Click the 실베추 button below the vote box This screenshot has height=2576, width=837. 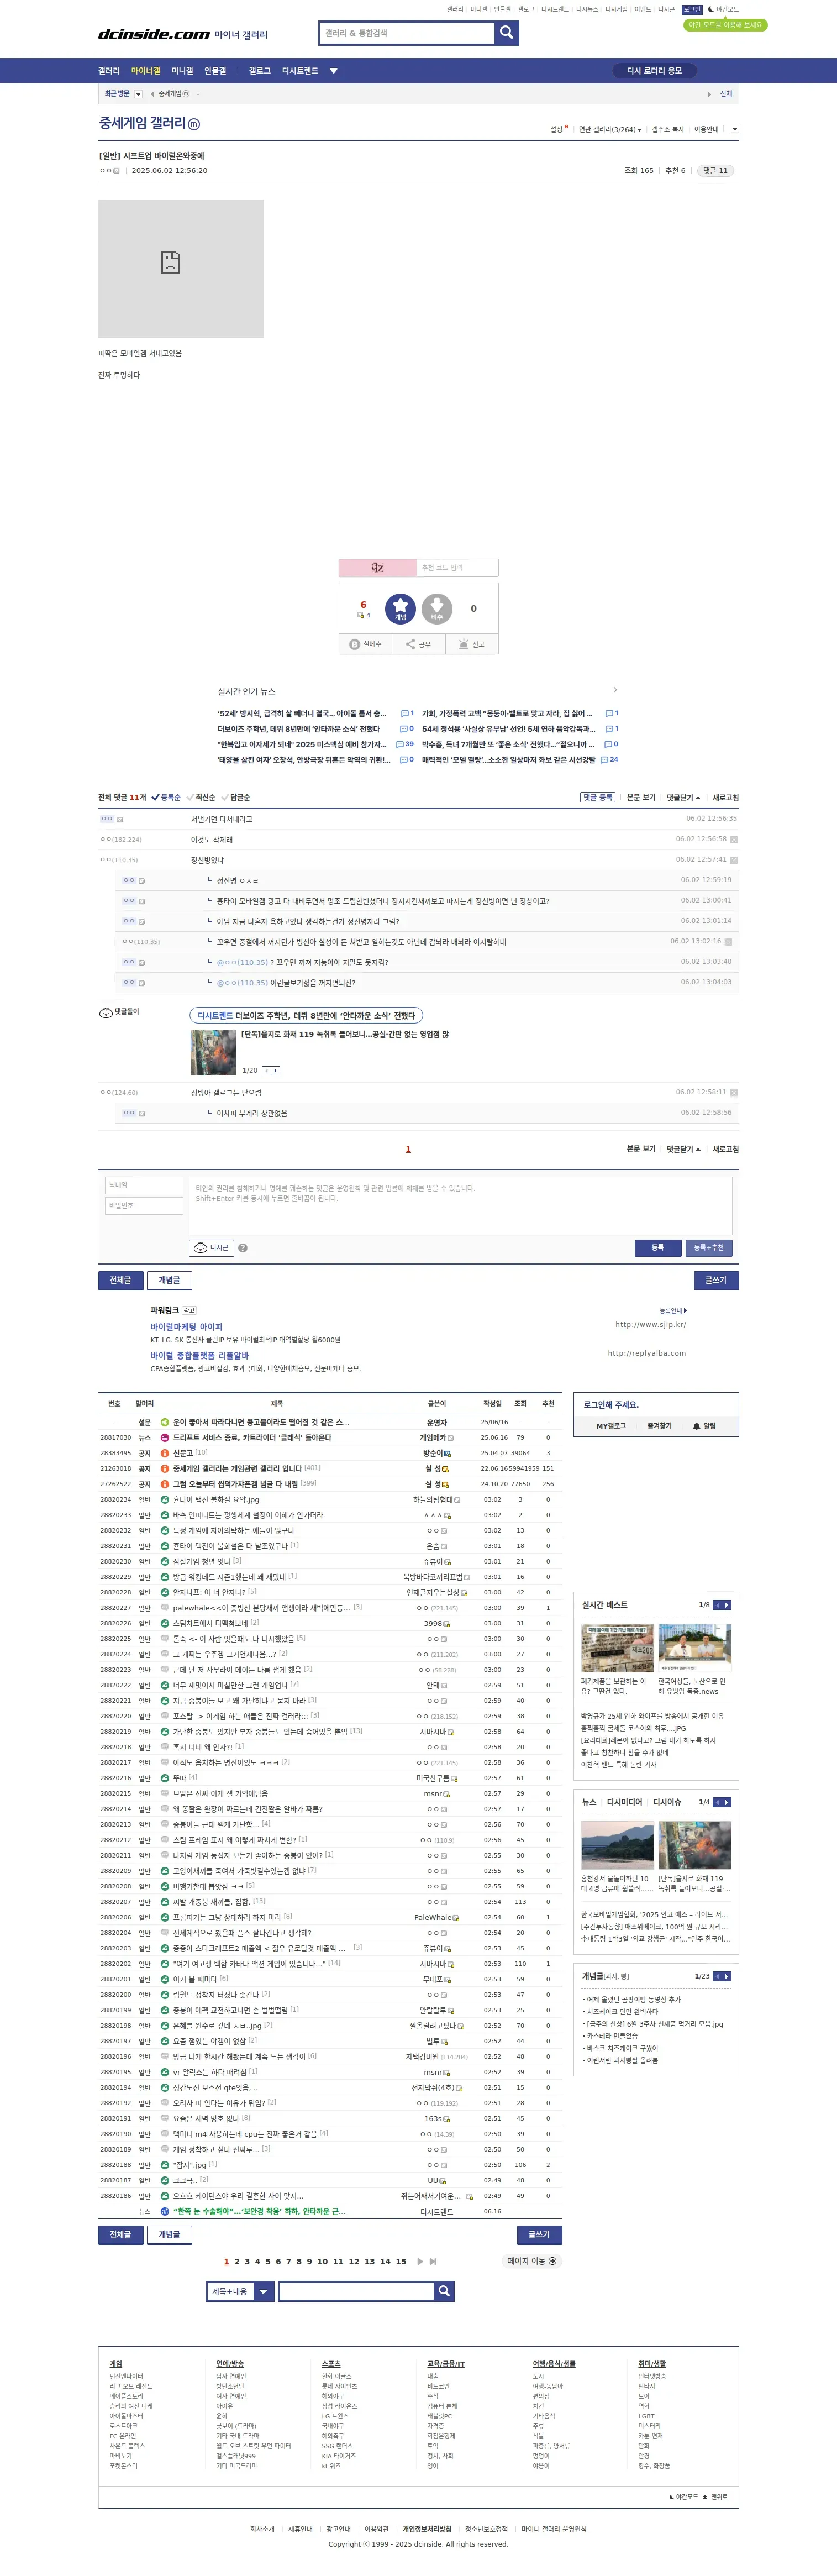pyautogui.click(x=365, y=644)
